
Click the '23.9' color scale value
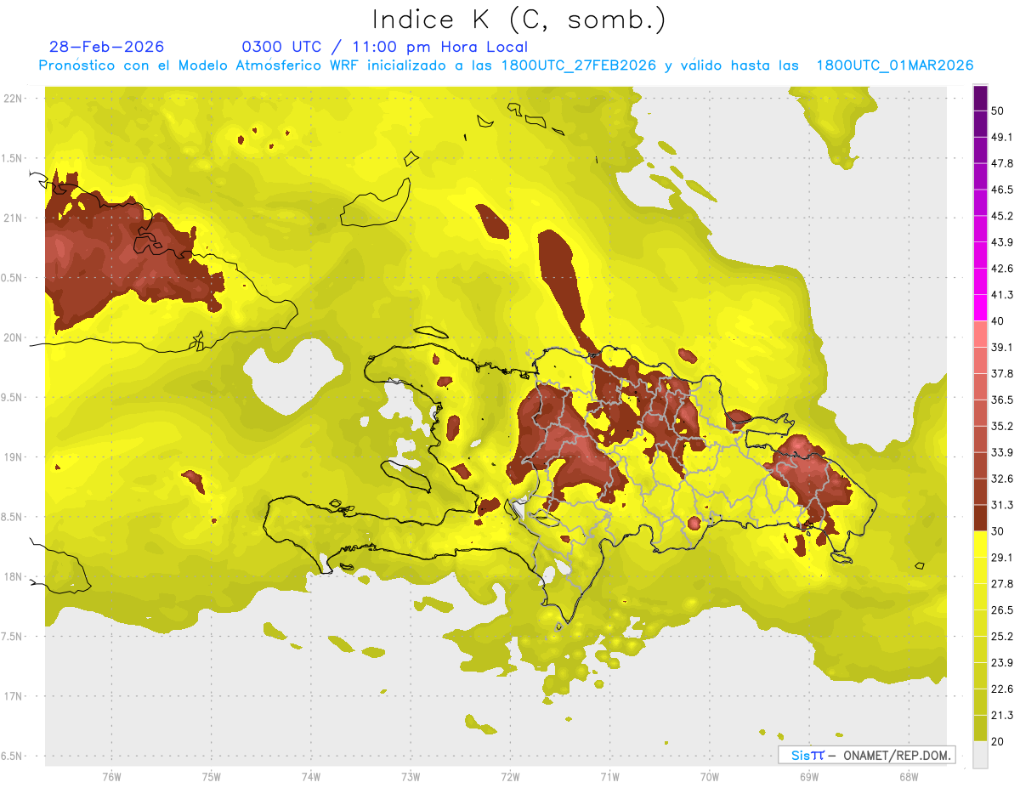click(x=1002, y=663)
